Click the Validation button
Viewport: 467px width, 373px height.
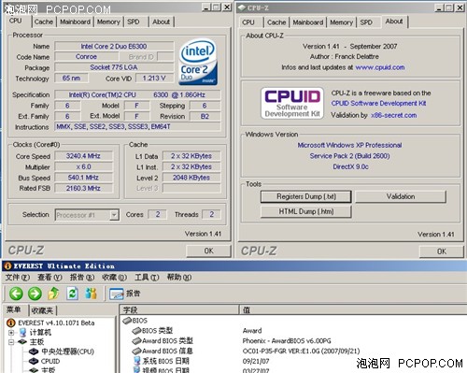click(x=401, y=196)
